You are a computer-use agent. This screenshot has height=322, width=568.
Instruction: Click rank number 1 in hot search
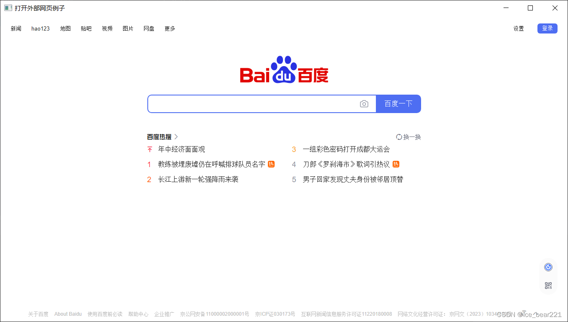point(149,165)
